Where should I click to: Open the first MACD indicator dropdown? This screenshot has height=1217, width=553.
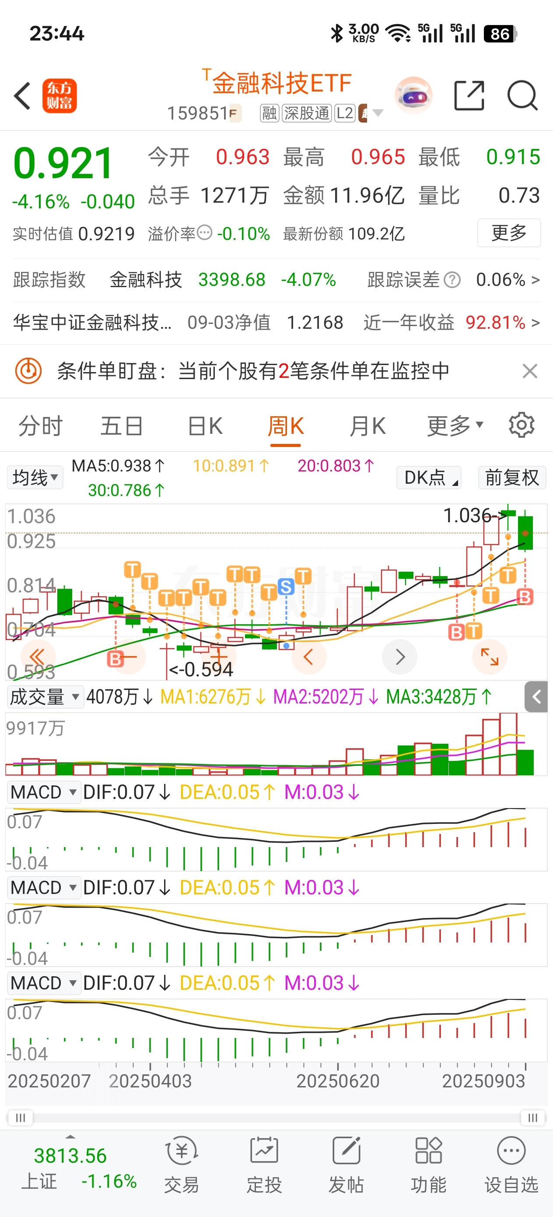[43, 792]
